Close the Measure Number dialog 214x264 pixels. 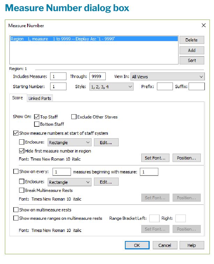point(204,25)
